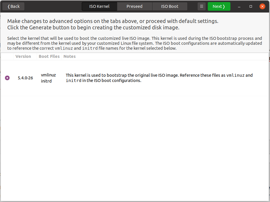This screenshot has width=270, height=202.
Task: Open the ISO Boot tab
Action: click(x=170, y=6)
